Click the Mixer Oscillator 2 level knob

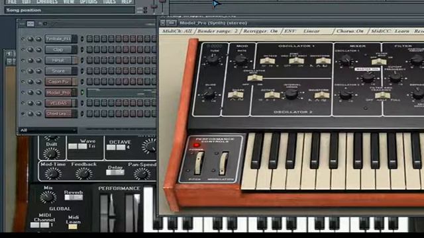[346, 95]
